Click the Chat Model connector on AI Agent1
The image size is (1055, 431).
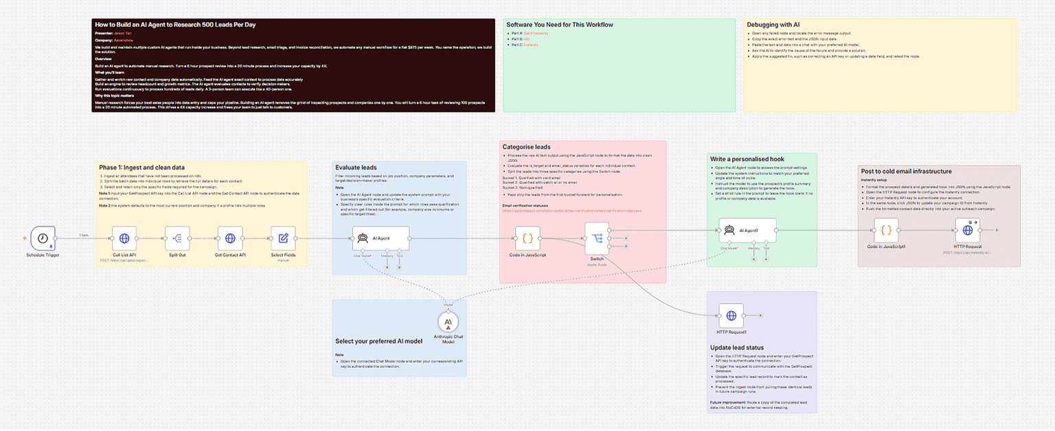[729, 244]
